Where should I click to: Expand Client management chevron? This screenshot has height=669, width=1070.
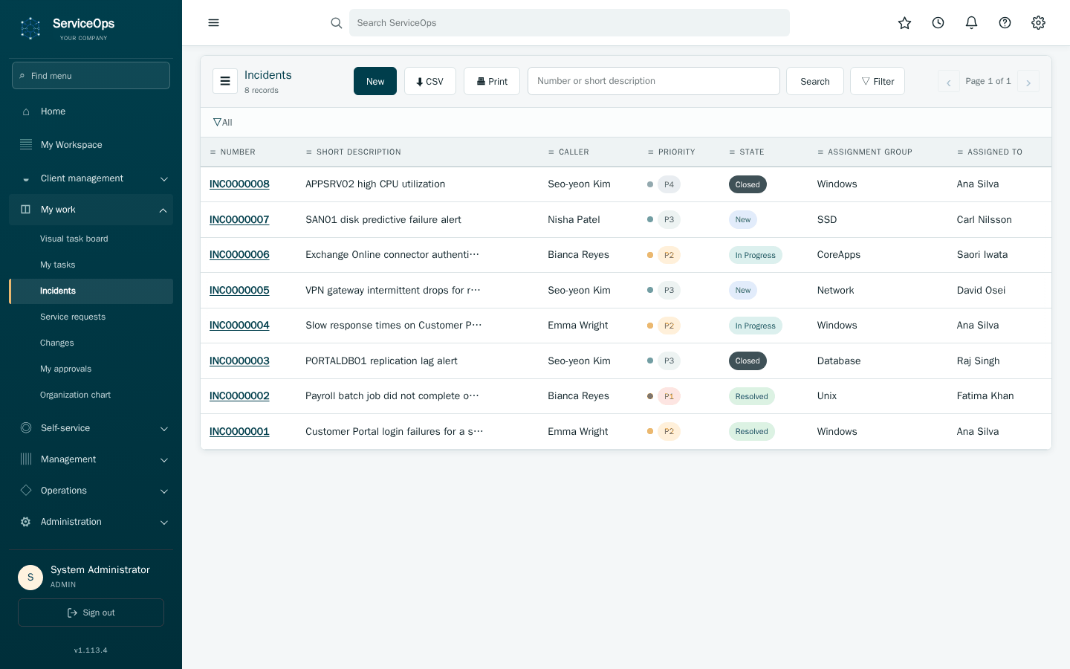click(164, 179)
